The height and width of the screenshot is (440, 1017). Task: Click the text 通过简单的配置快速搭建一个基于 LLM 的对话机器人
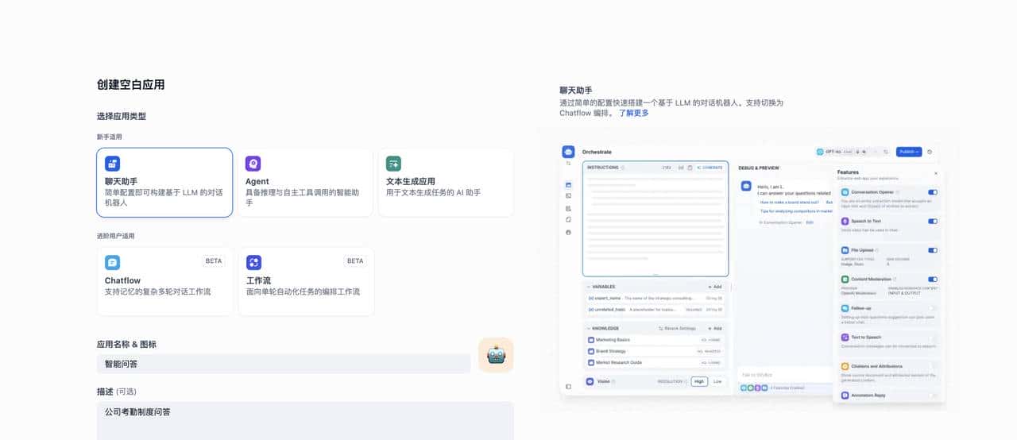coord(650,102)
